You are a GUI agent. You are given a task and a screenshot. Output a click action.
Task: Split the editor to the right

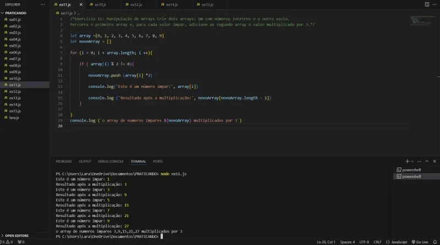click(427, 4)
